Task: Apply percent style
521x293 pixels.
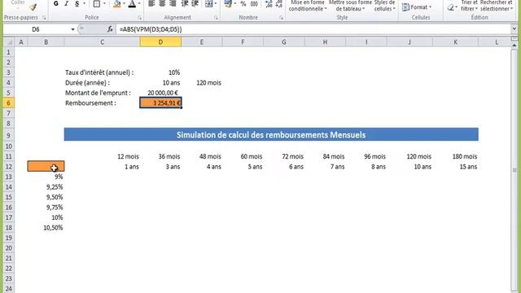Action: pos(243,3)
